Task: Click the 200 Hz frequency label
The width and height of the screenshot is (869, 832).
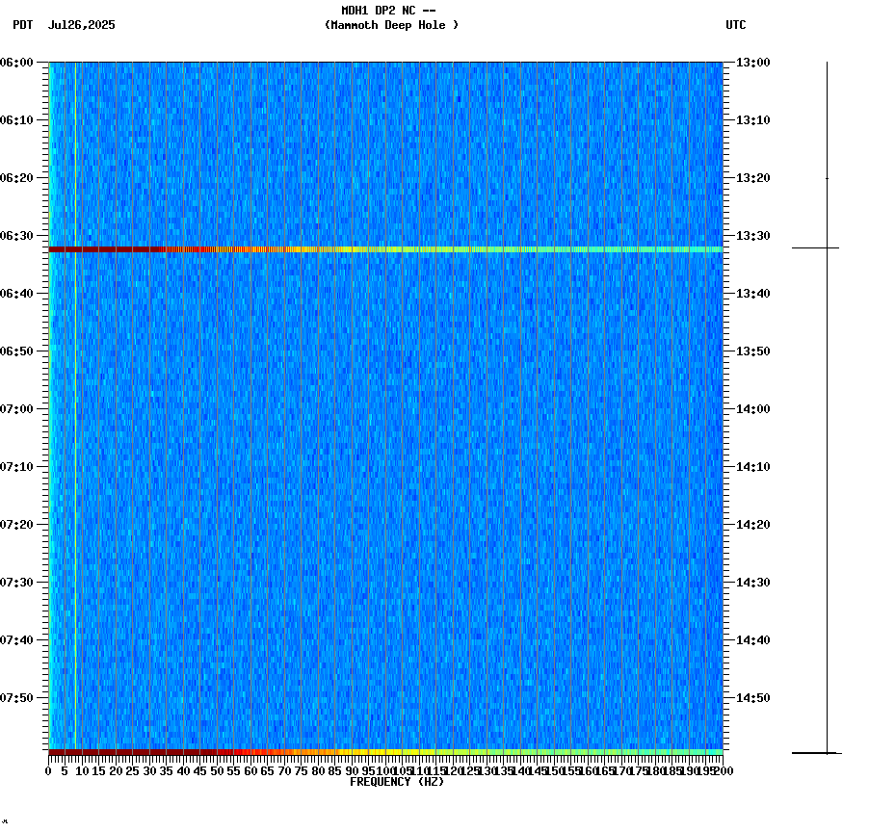Action: click(724, 771)
